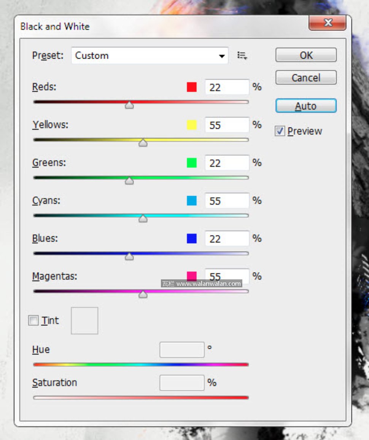Click the Magentas slider handle

[143, 294]
